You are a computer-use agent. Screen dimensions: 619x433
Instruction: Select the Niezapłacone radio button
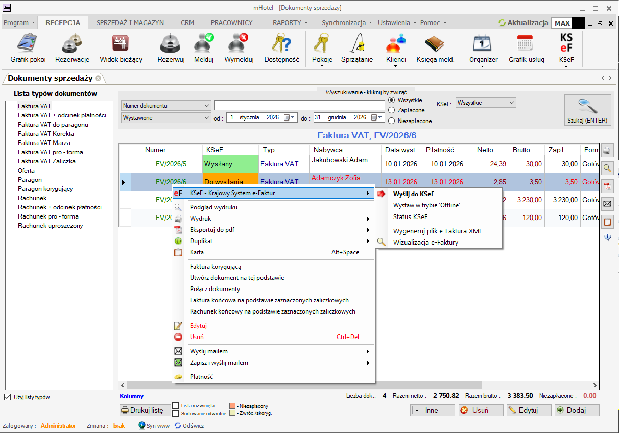pos(392,121)
